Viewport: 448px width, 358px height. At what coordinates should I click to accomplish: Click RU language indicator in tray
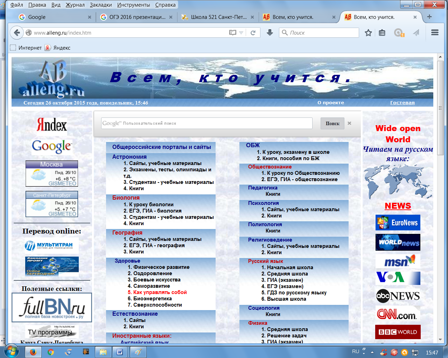click(x=356, y=352)
